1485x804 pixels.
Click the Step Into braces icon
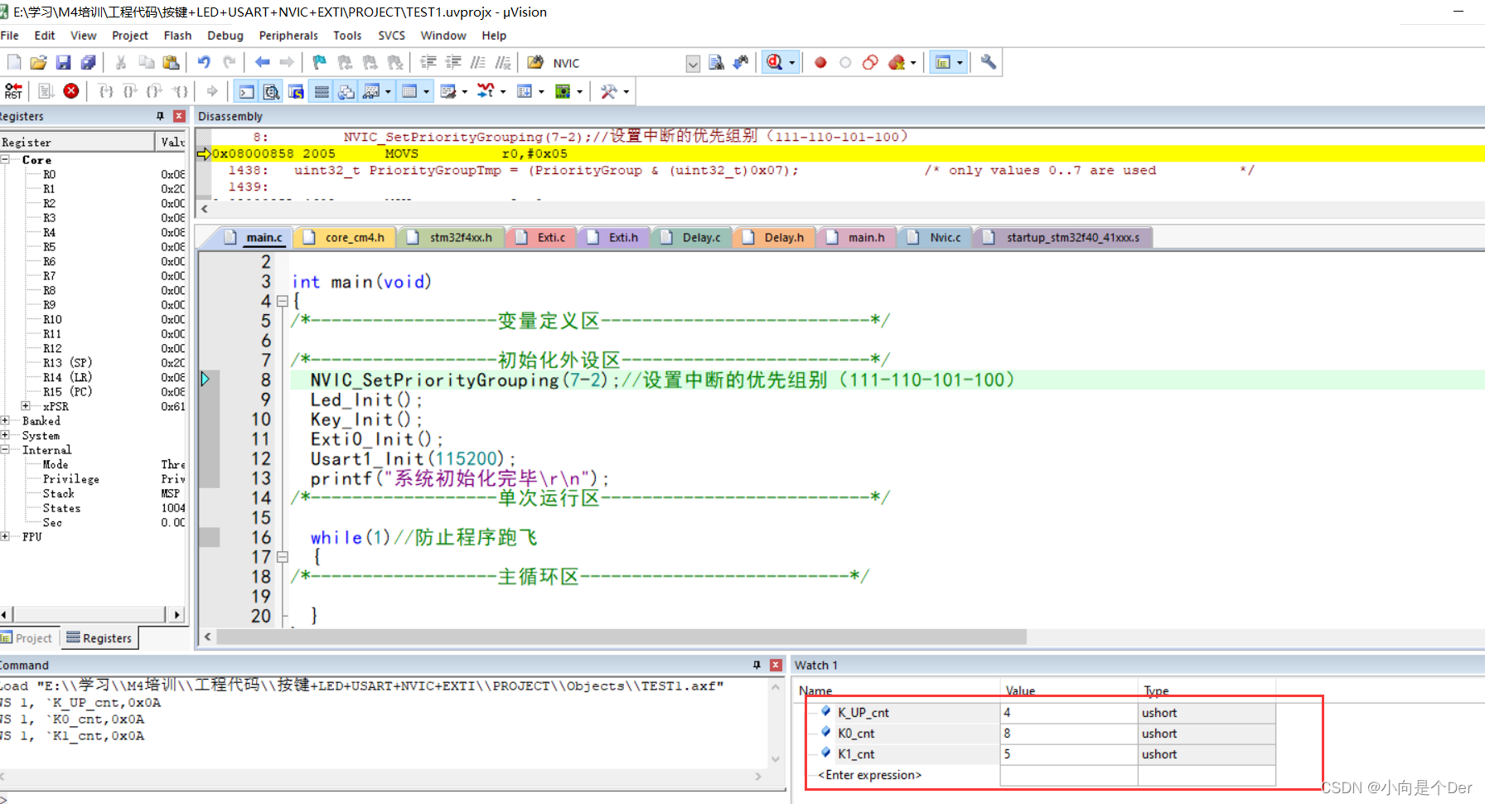click(105, 91)
